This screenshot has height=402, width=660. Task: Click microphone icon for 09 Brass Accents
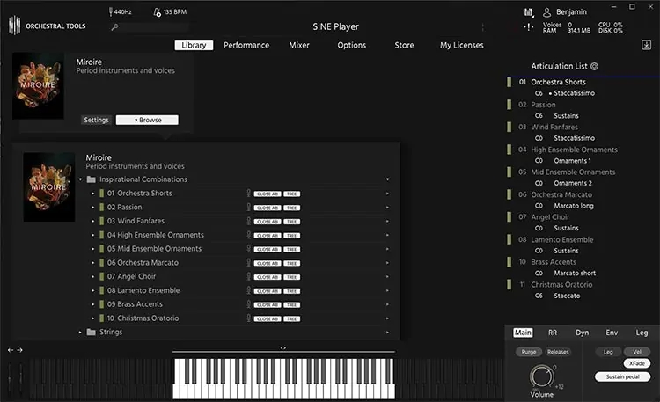(249, 304)
